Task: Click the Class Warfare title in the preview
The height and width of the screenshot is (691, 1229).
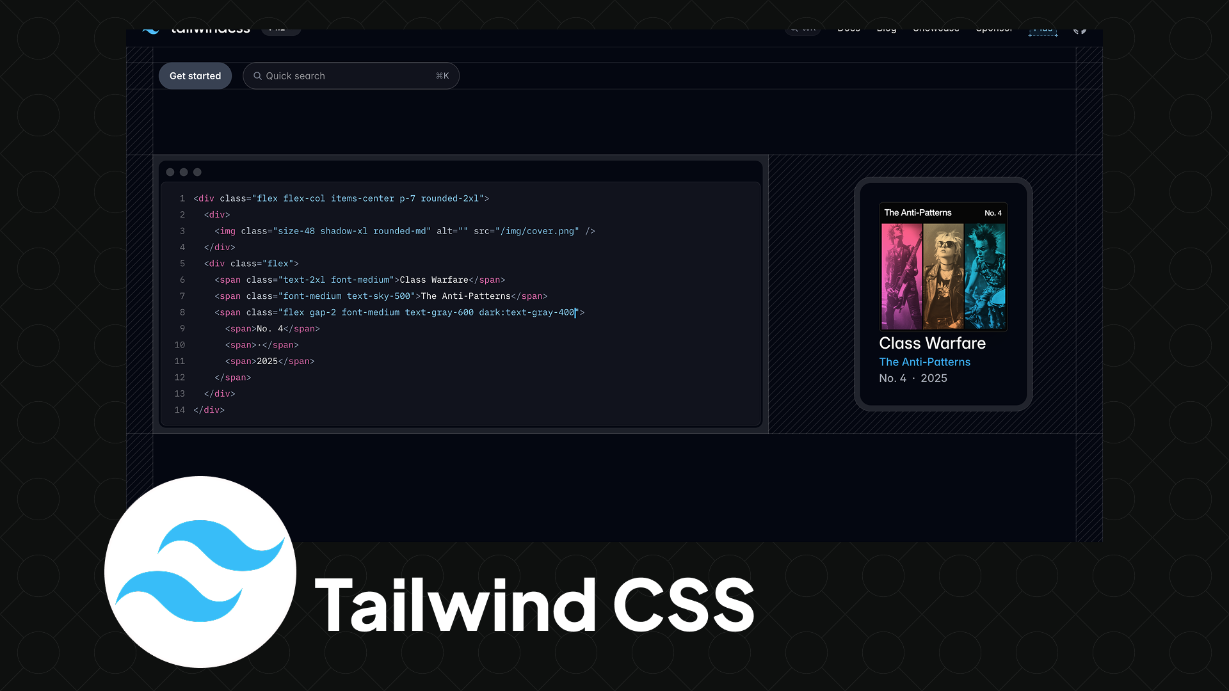Action: tap(932, 344)
